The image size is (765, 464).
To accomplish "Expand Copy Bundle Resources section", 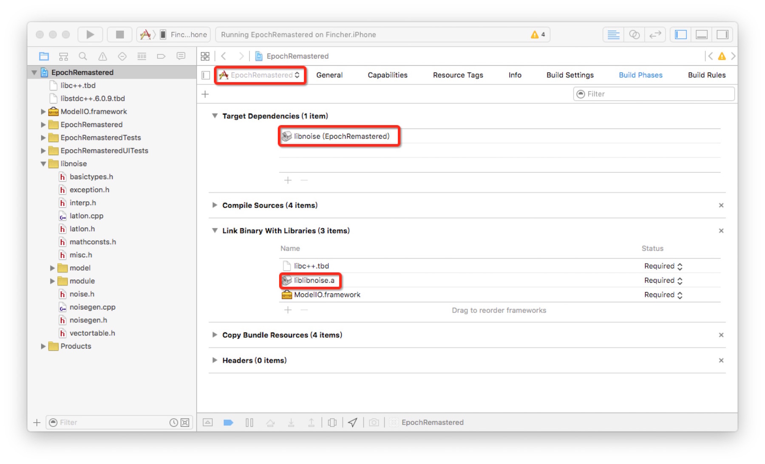I will coord(215,335).
